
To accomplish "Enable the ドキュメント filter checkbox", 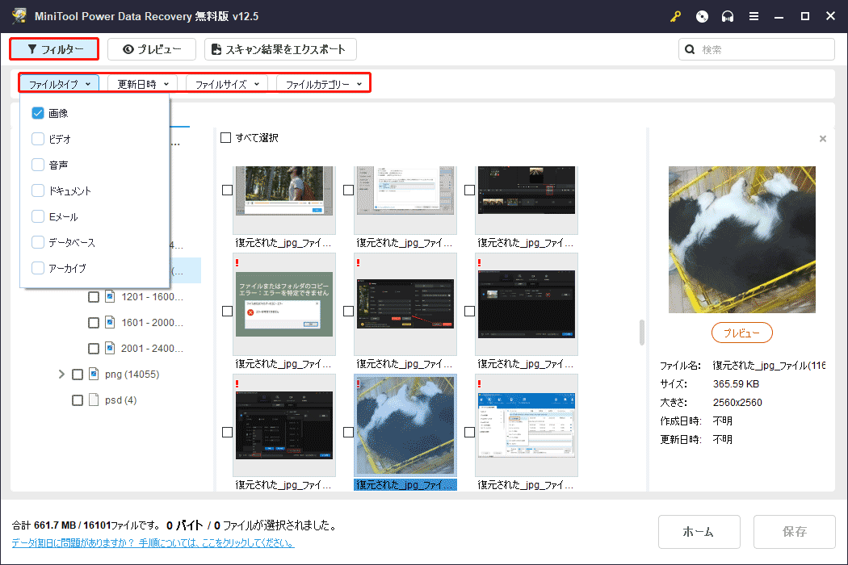I will point(38,190).
